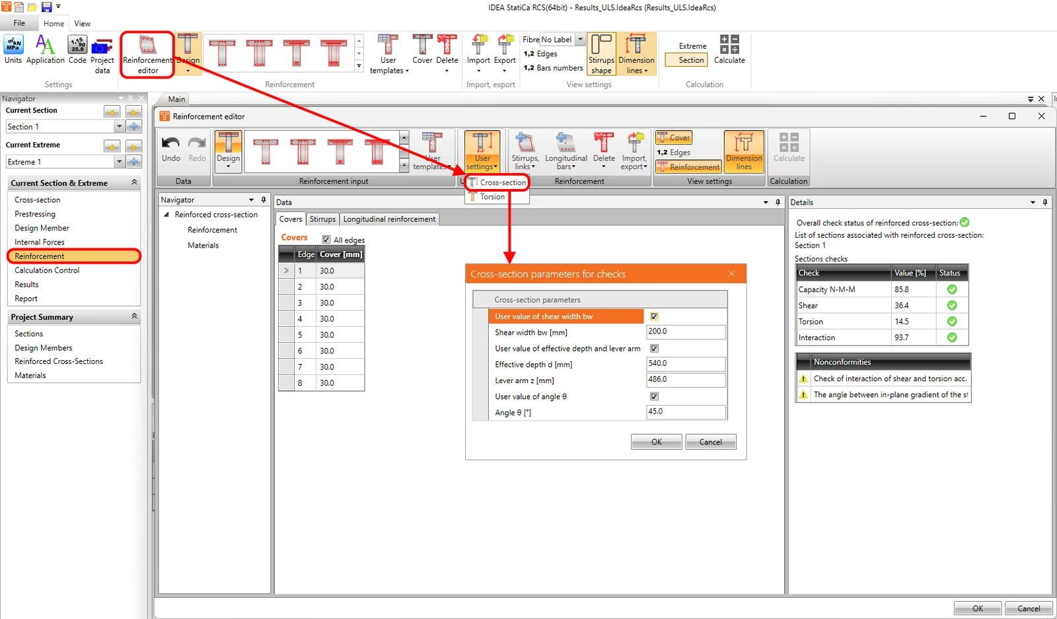Open User settings in Reinforcement editor
Image resolution: width=1057 pixels, height=619 pixels.
point(482,151)
